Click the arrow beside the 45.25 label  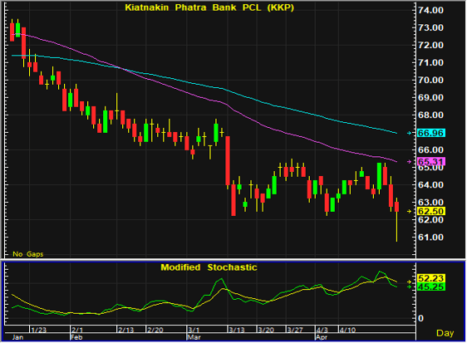click(410, 287)
